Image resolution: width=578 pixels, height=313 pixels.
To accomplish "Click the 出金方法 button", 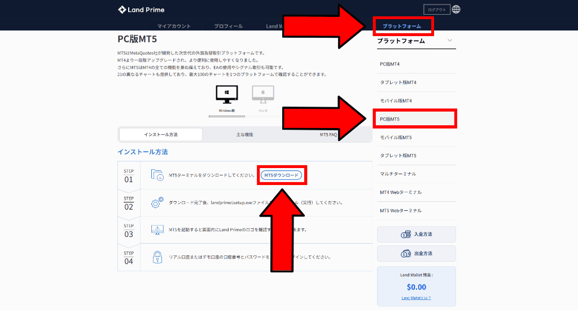I will click(x=417, y=253).
